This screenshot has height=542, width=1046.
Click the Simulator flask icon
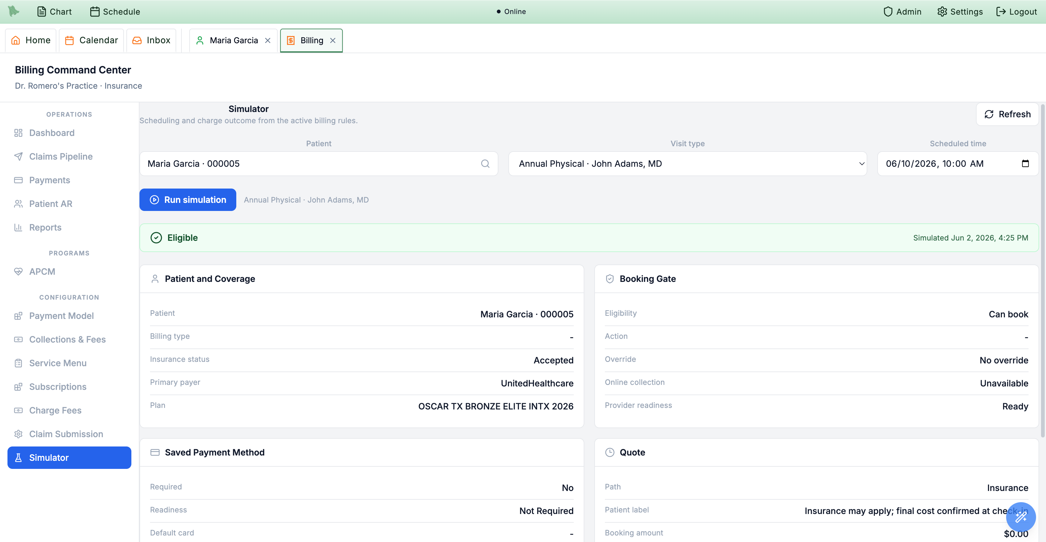tap(18, 458)
